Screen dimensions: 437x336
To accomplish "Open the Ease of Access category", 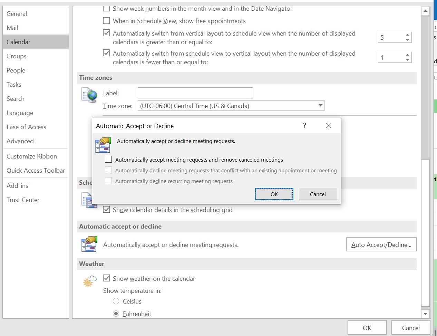I will (x=36, y=127).
